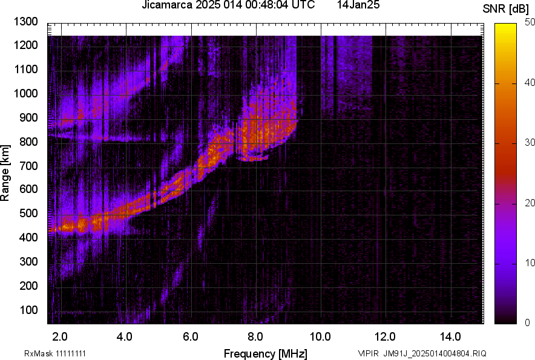Click the range tick label "800"

(x=28, y=141)
